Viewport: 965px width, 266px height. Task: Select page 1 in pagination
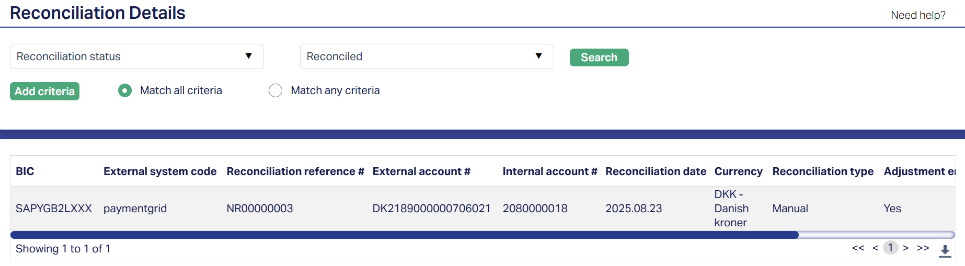coord(890,248)
